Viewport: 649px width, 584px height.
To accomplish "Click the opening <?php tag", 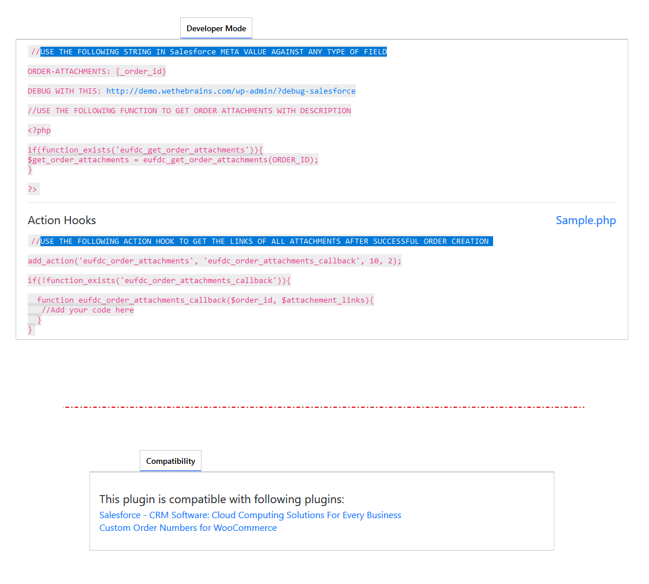I will point(39,130).
